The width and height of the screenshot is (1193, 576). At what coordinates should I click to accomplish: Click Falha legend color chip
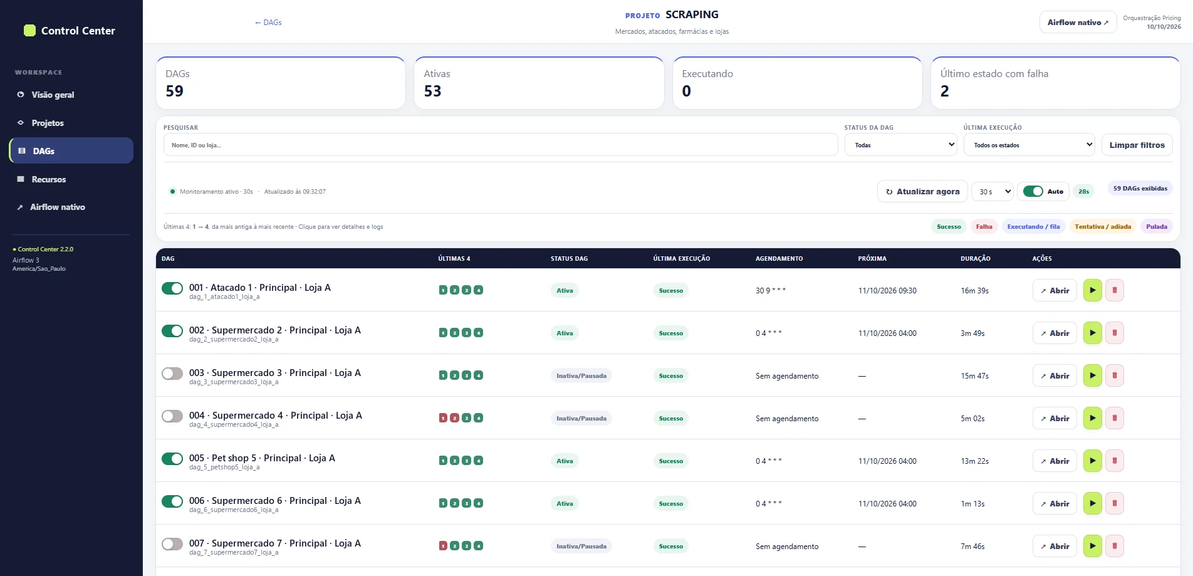984,227
